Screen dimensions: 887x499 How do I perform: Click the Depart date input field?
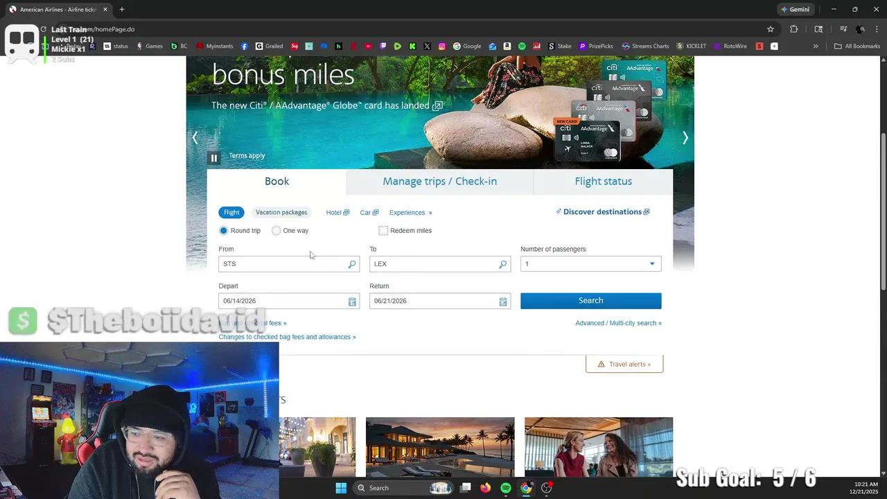[289, 301]
